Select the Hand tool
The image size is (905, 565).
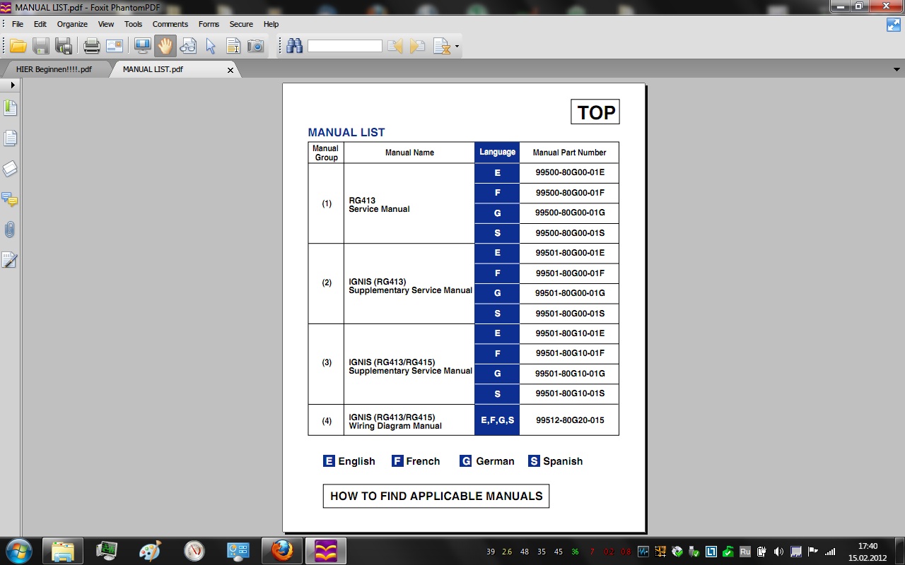coord(165,47)
